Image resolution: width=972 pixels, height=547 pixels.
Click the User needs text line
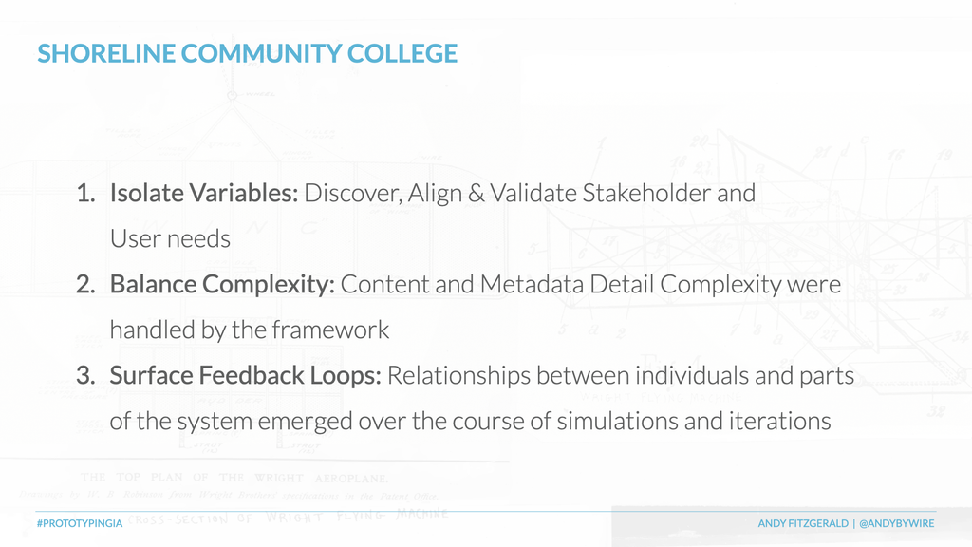[x=170, y=238]
